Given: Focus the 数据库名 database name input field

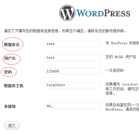Looking at the screenshot, I should click(x=73, y=44).
